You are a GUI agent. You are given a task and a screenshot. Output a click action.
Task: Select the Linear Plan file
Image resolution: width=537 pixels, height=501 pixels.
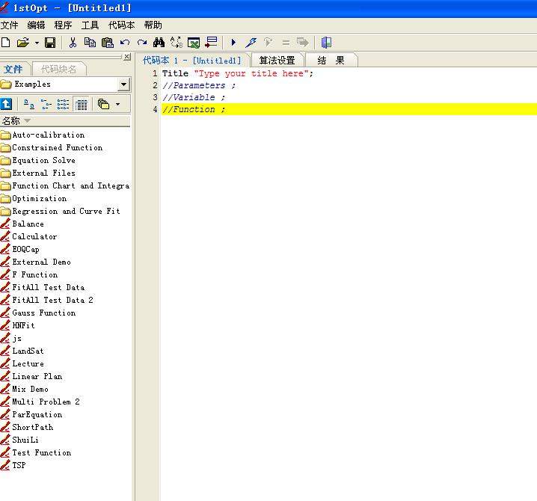(x=31, y=376)
